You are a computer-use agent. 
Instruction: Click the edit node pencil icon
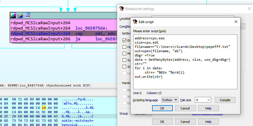20,15
